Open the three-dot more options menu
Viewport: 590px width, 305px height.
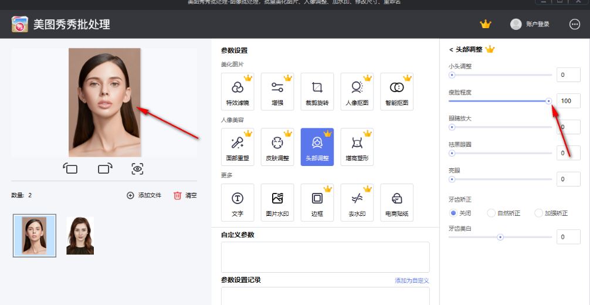tap(575, 25)
